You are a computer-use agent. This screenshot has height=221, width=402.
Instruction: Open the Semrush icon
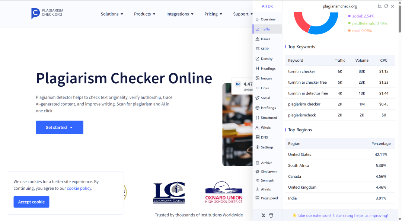tap(257, 180)
